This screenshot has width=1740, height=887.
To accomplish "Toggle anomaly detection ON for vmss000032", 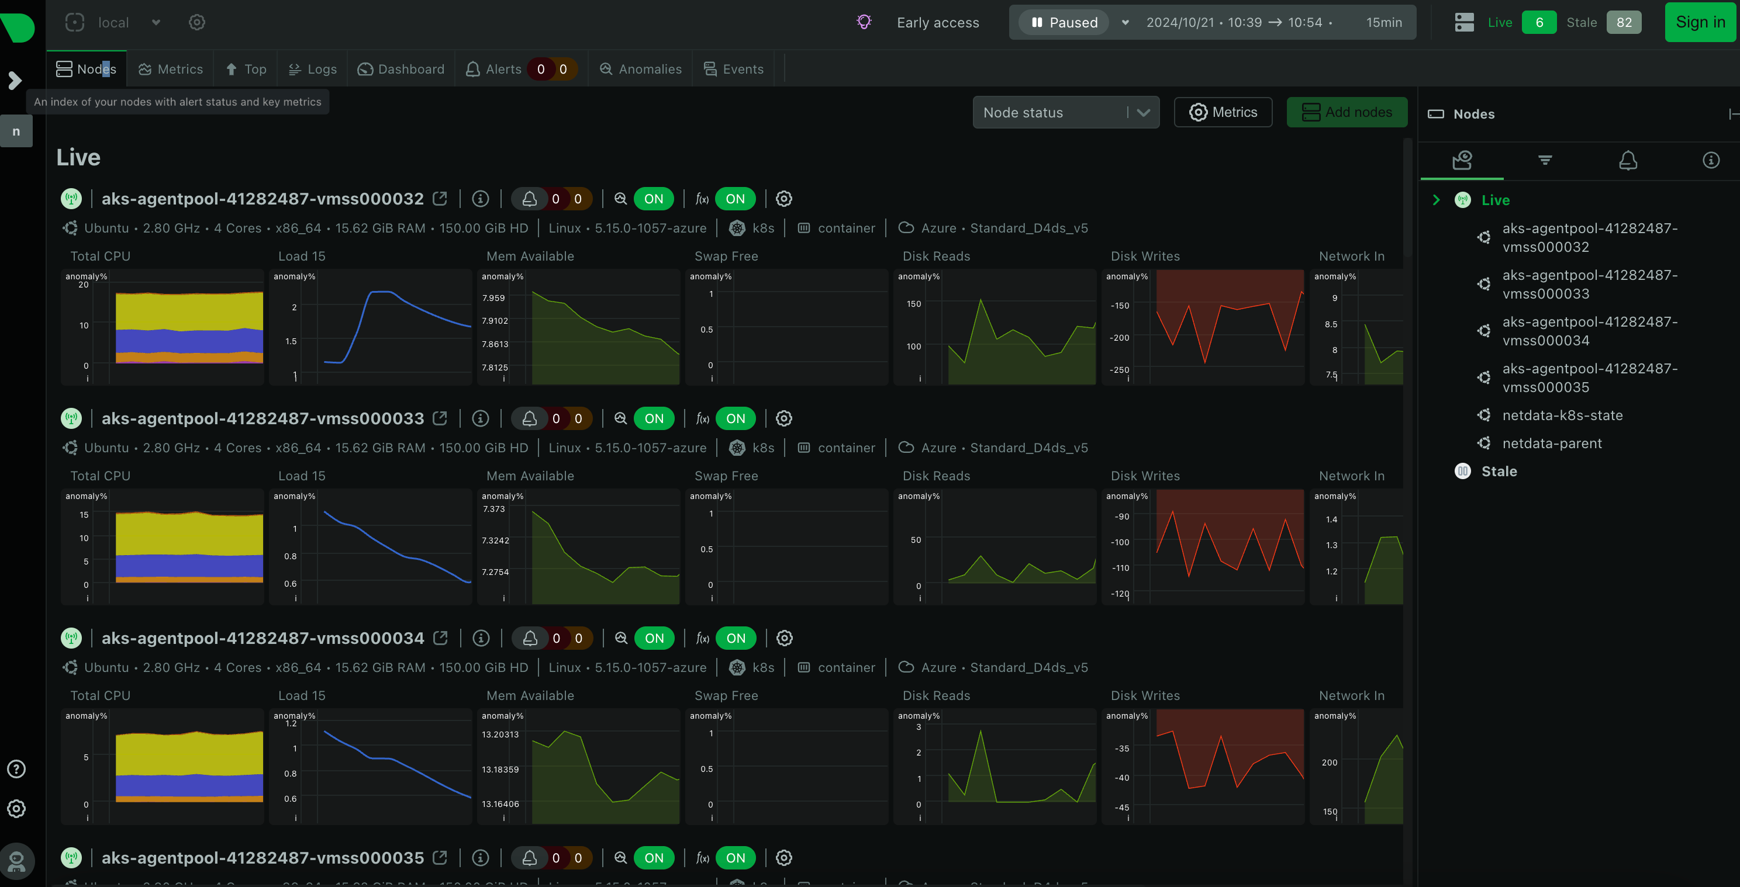I will pos(653,199).
